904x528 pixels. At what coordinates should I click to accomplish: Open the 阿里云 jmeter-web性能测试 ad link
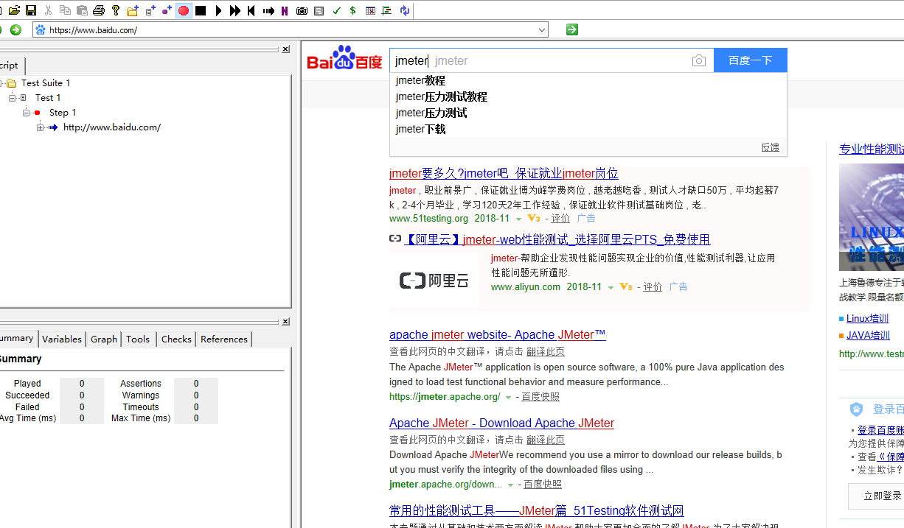[x=557, y=239]
